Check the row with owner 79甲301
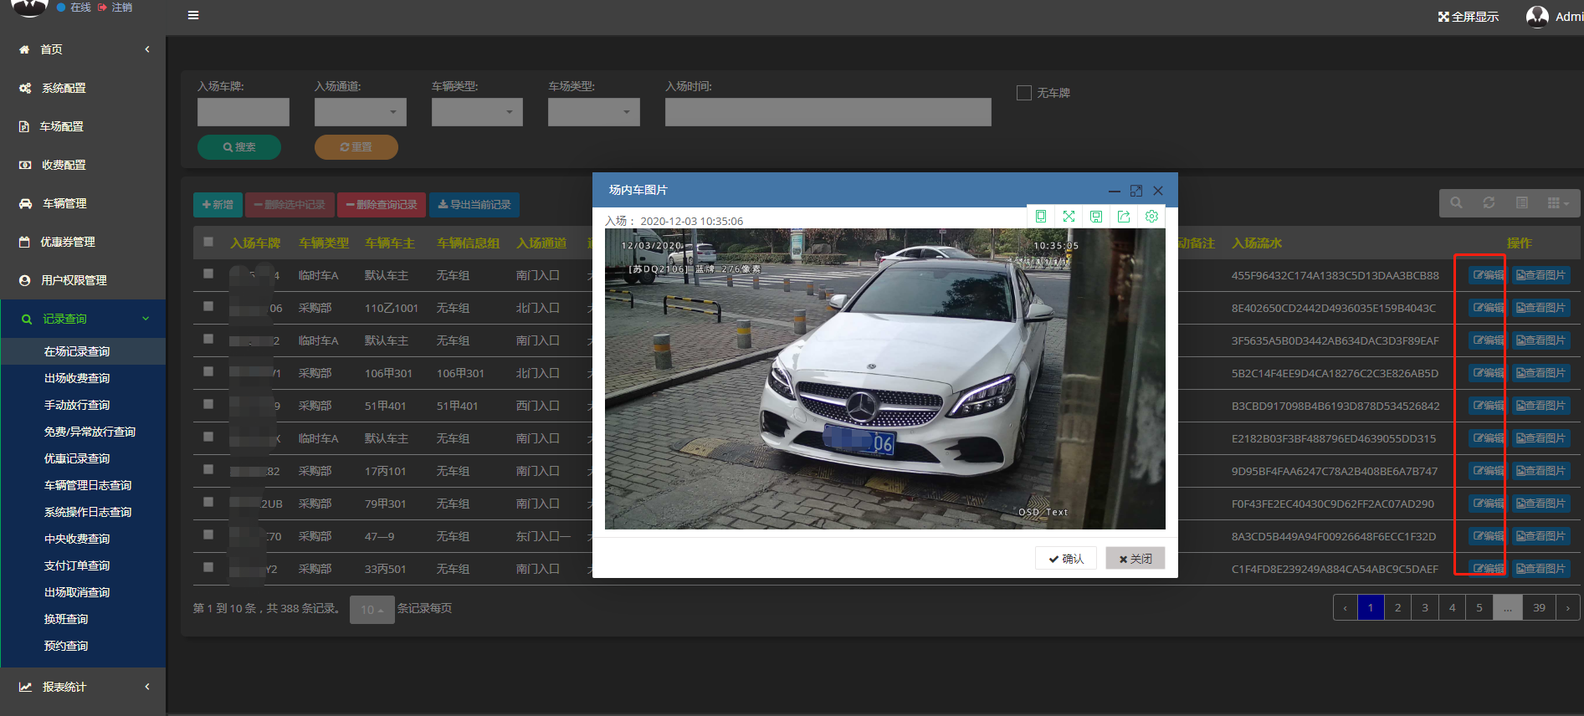 click(x=208, y=502)
